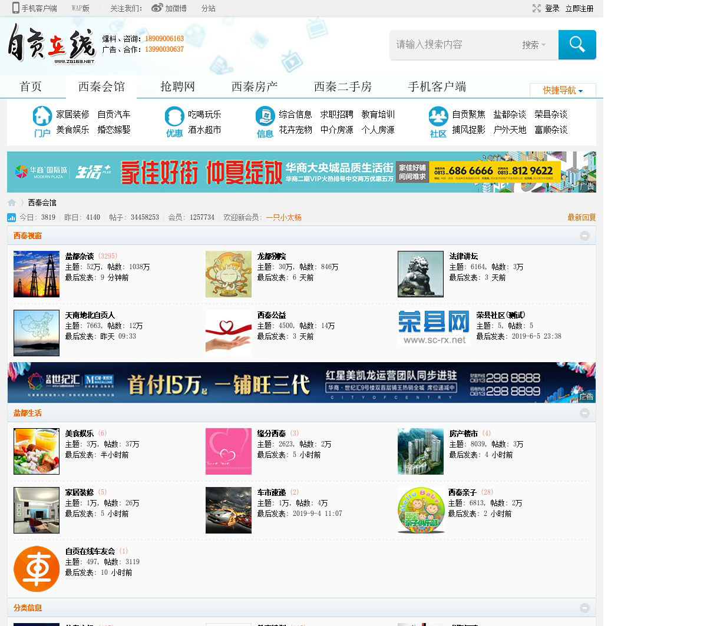707x626 pixels.
Task: Click the mobile client phone icon
Action: tap(16, 8)
